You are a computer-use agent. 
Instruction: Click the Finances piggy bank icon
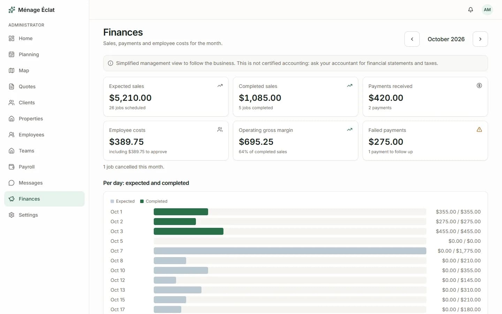12,199
